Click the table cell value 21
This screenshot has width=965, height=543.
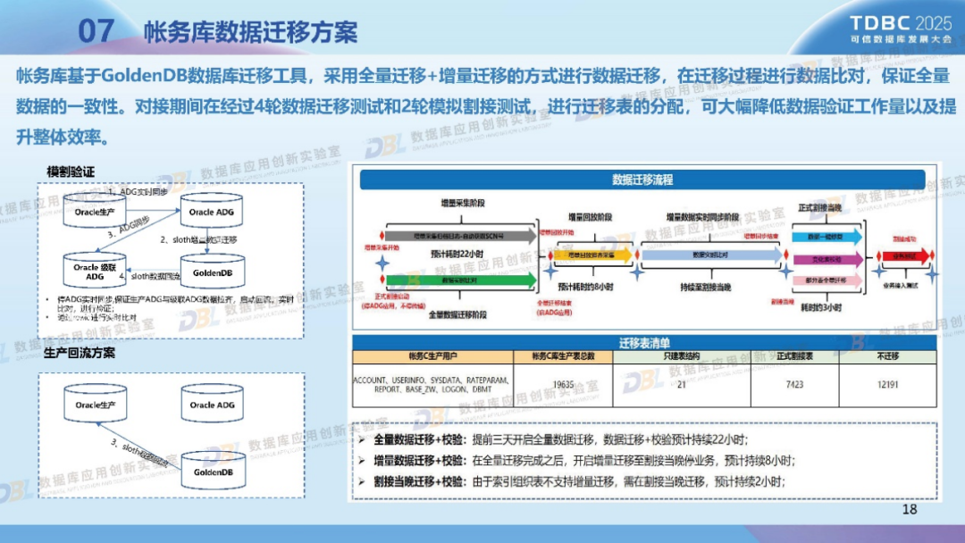(x=681, y=384)
